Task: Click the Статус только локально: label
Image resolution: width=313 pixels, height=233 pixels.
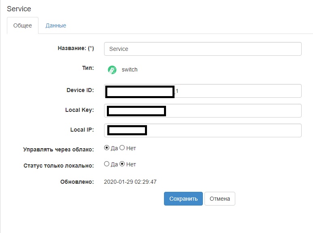Action: [x=59, y=166]
